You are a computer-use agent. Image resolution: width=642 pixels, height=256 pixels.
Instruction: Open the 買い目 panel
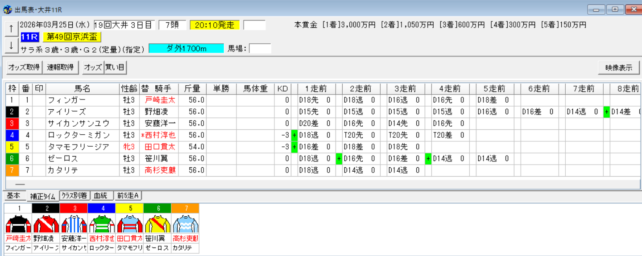(115, 67)
